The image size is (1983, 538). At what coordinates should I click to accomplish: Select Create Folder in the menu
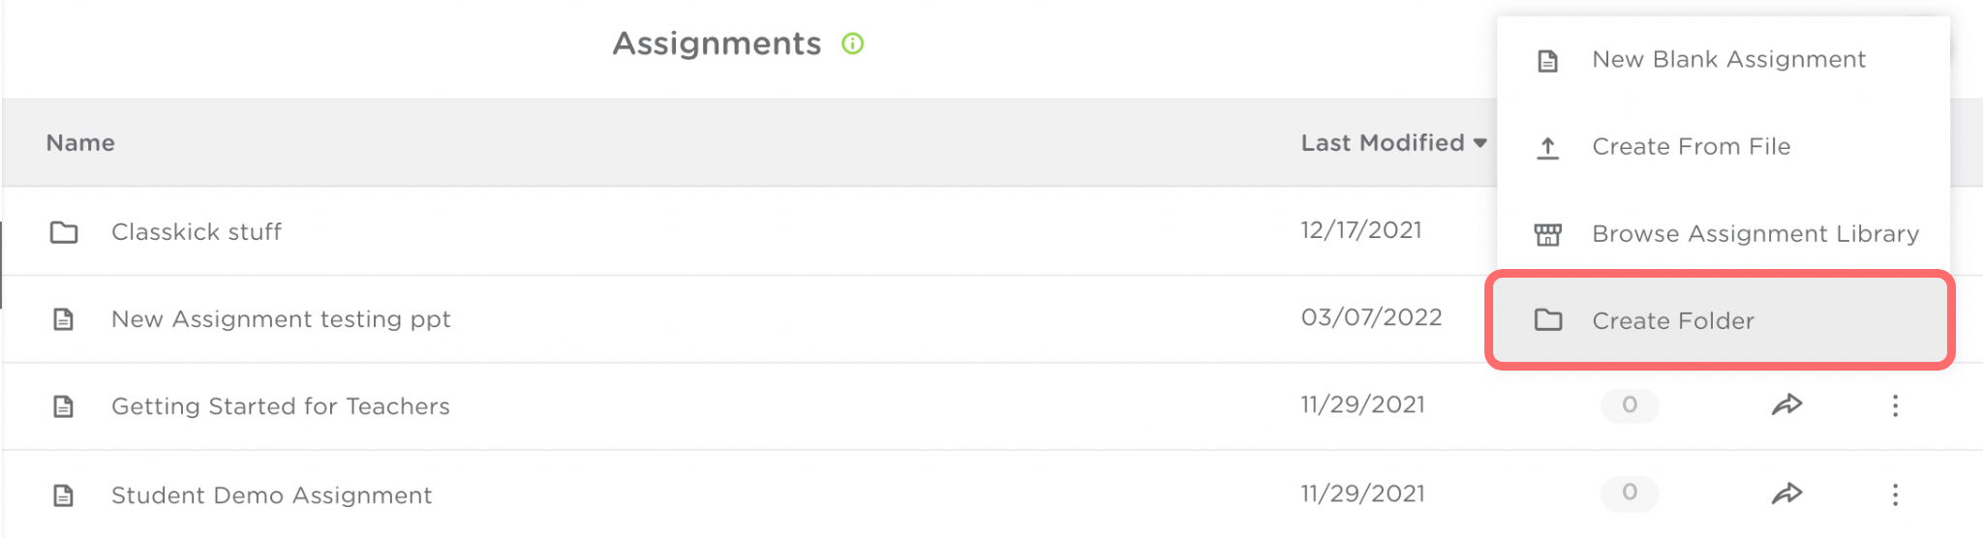(x=1673, y=321)
